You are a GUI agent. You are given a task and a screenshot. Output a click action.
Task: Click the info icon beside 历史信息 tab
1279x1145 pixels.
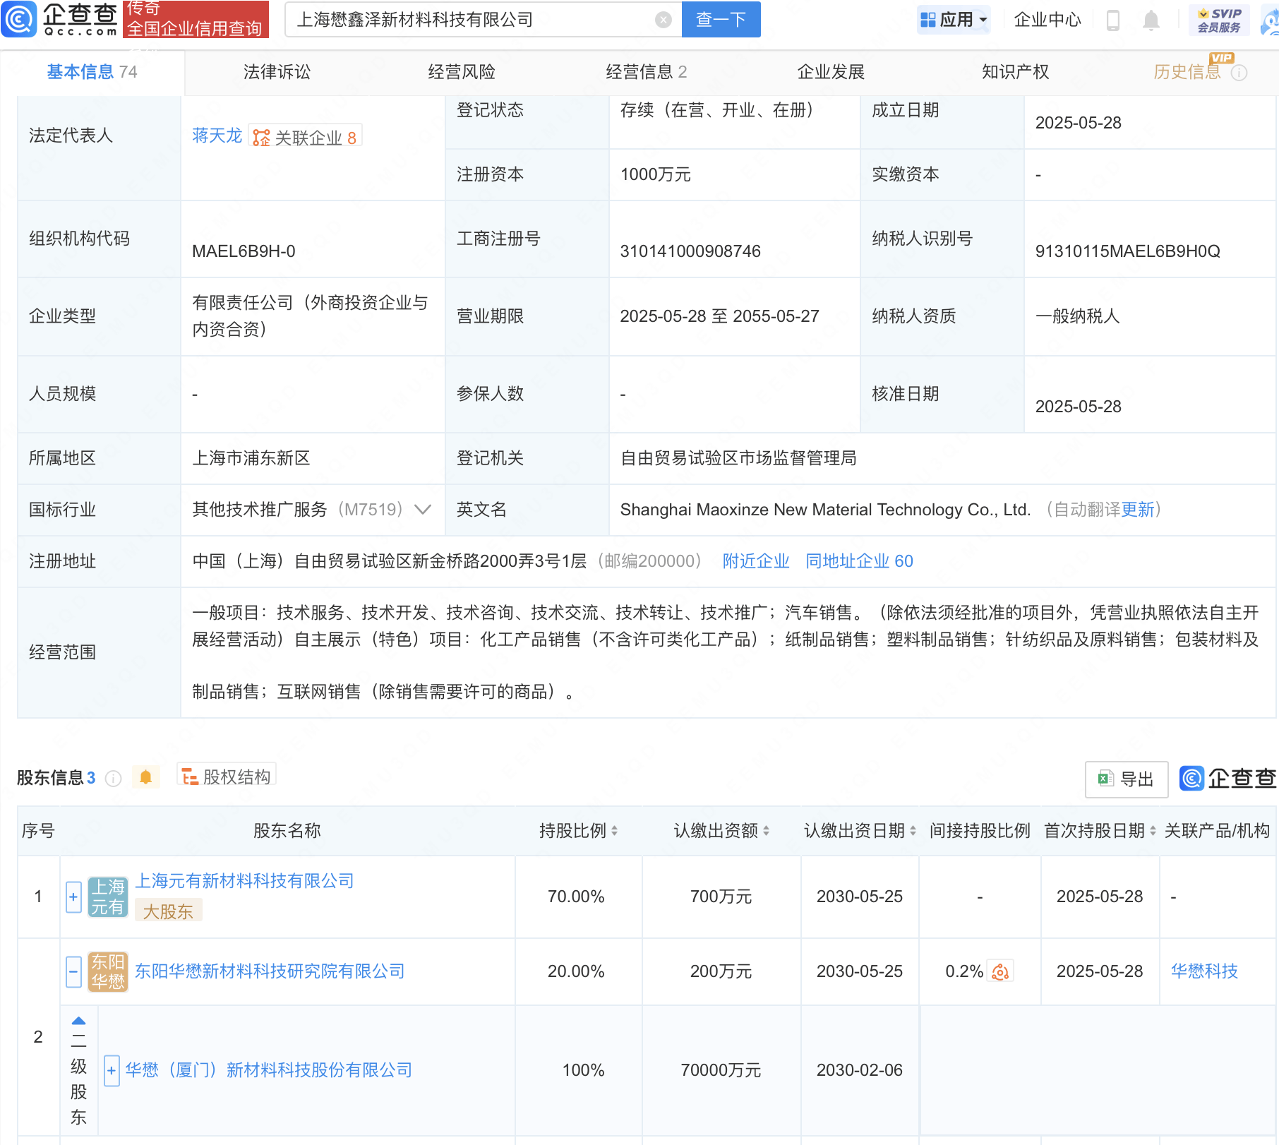[x=1239, y=73]
